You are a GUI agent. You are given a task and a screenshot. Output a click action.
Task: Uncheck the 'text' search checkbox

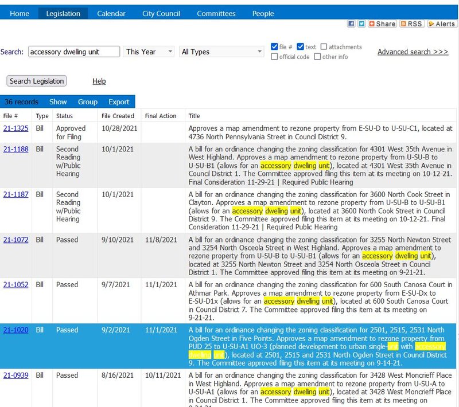[301, 46]
